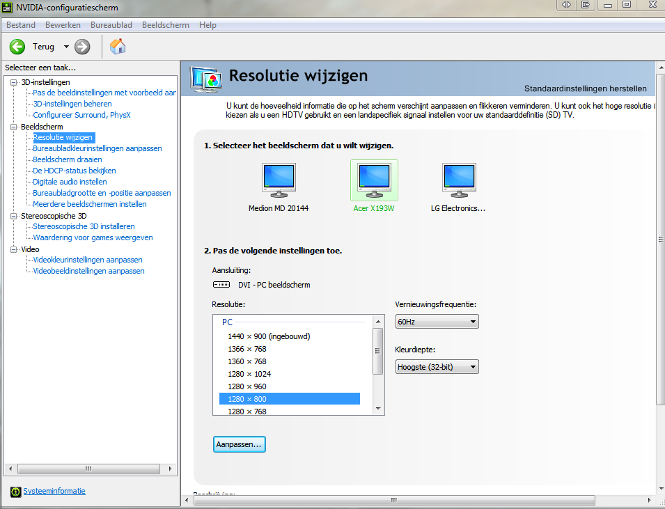The height and width of the screenshot is (509, 665).
Task: Click the task pane scroll-right arrow
Action: [171, 469]
